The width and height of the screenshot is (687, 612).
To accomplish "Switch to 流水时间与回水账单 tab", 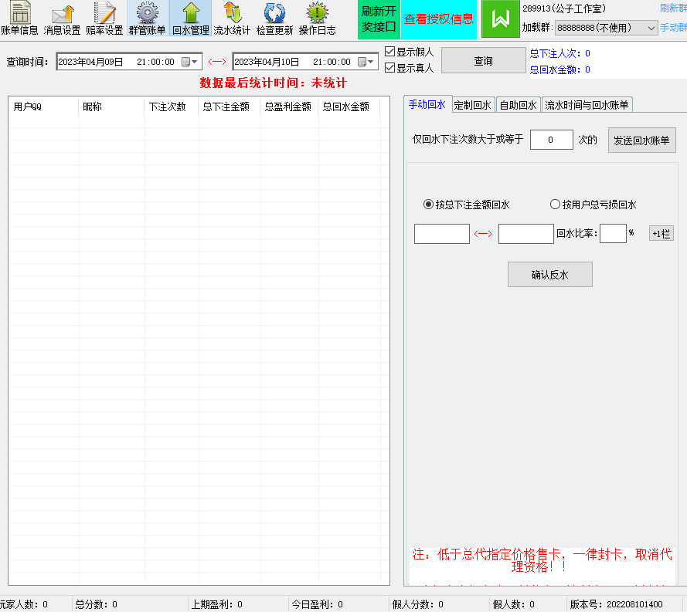I will (x=587, y=105).
